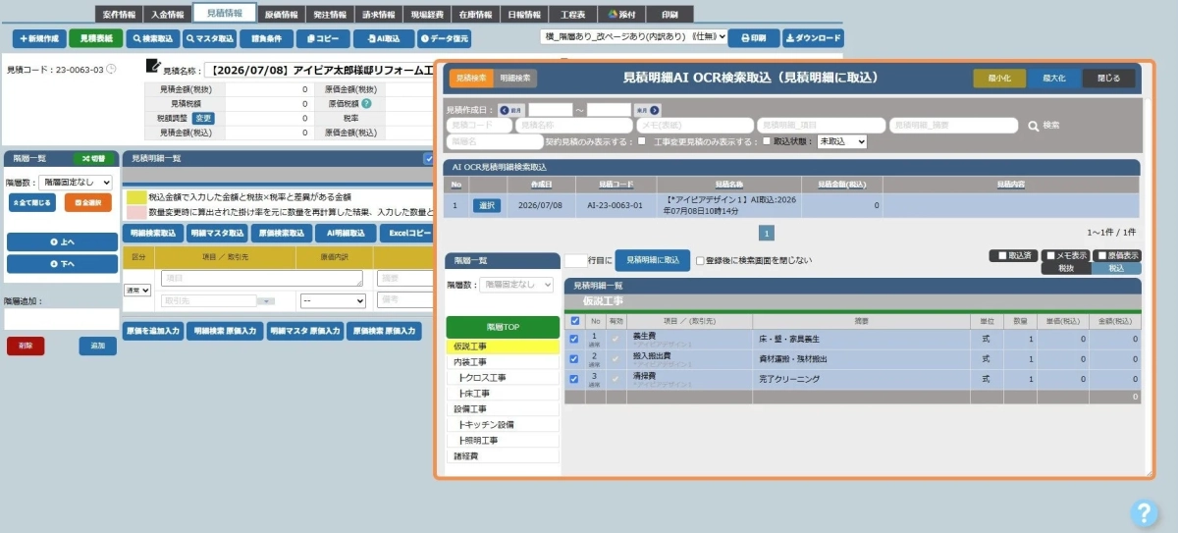Select the 見積検索 orange tab in dialog
The image size is (1178, 533).
click(472, 78)
